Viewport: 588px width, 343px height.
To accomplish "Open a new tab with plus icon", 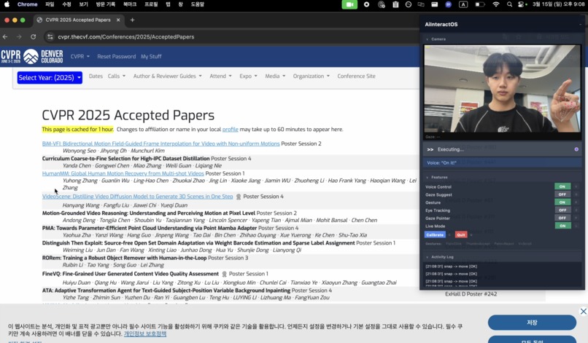I will 132,20.
